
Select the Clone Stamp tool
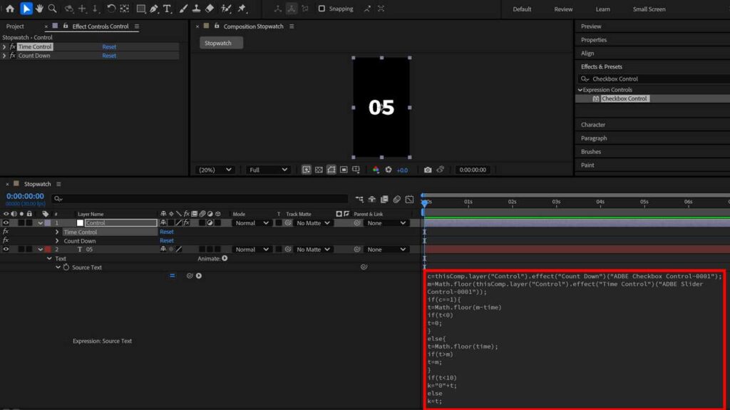[197, 9]
